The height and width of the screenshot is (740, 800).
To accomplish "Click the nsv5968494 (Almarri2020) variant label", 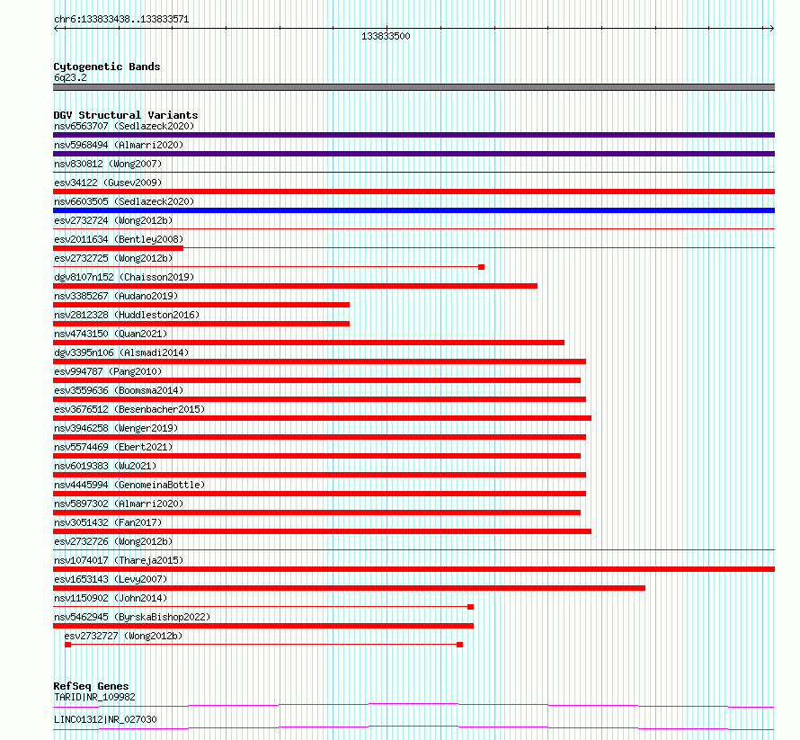I will (x=119, y=145).
